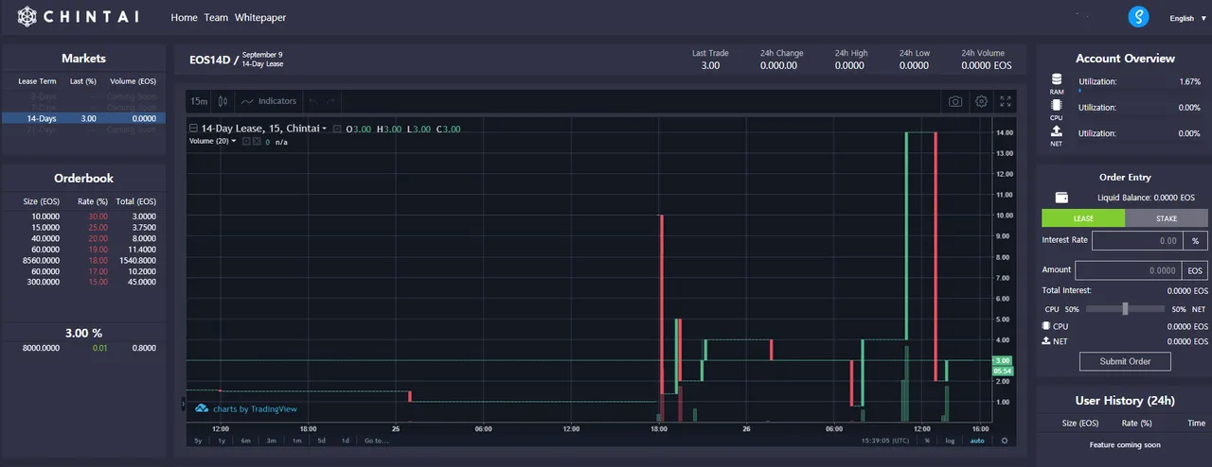Select bid row with size 8000.0000
The image size is (1212, 467).
tap(83, 348)
